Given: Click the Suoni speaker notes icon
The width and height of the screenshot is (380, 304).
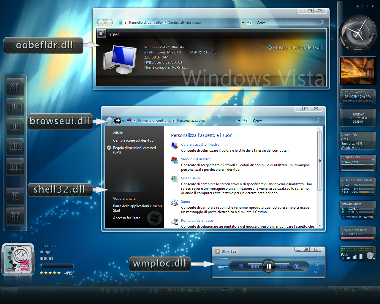Looking at the screenshot, I should (175, 203).
